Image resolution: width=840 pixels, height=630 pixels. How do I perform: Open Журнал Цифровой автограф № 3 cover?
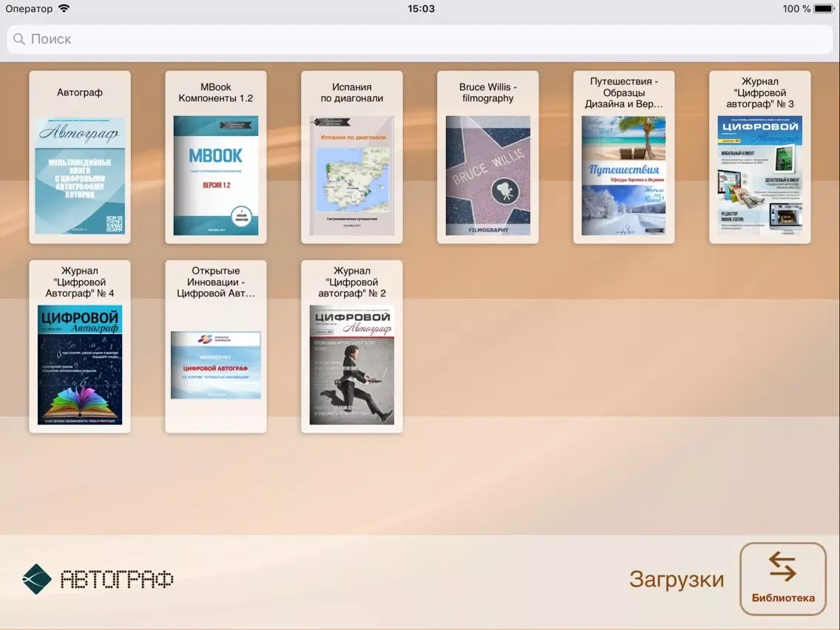[760, 176]
